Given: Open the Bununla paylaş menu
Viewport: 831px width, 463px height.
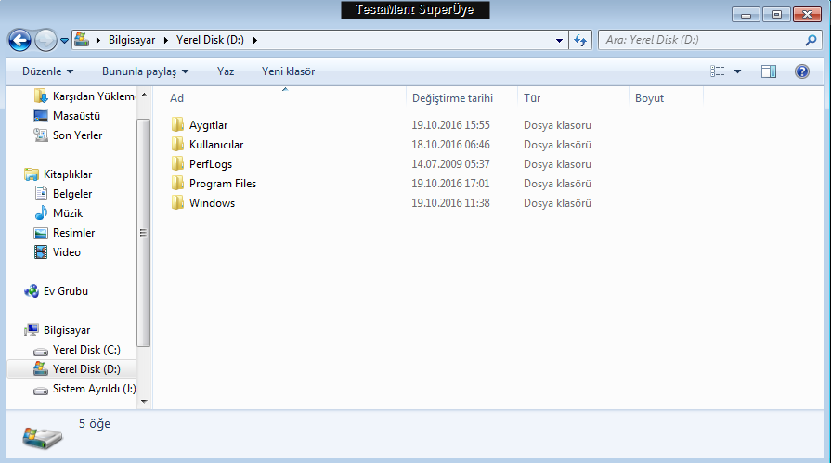Looking at the screenshot, I should tap(145, 71).
